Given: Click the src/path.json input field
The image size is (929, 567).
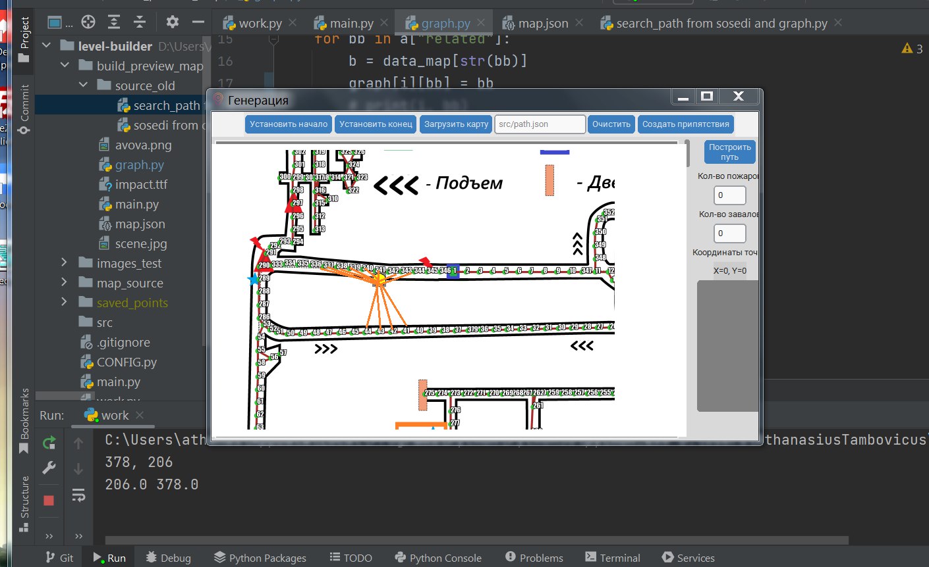Looking at the screenshot, I should tap(540, 124).
